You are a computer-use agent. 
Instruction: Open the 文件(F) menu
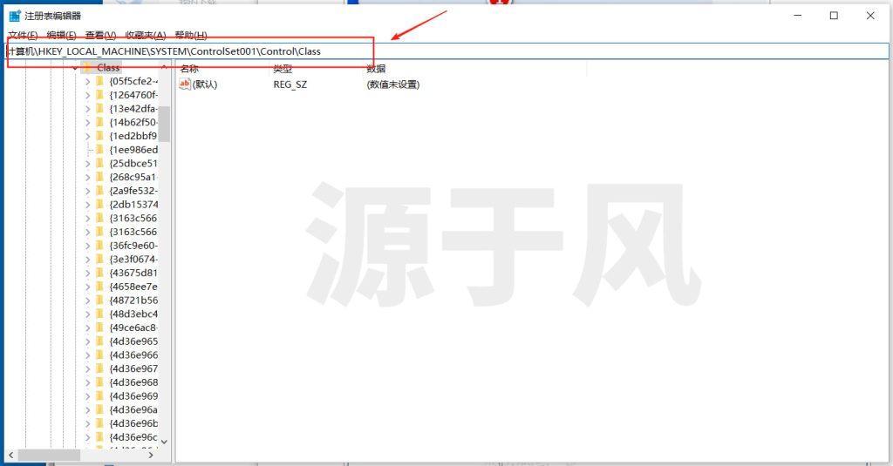23,36
